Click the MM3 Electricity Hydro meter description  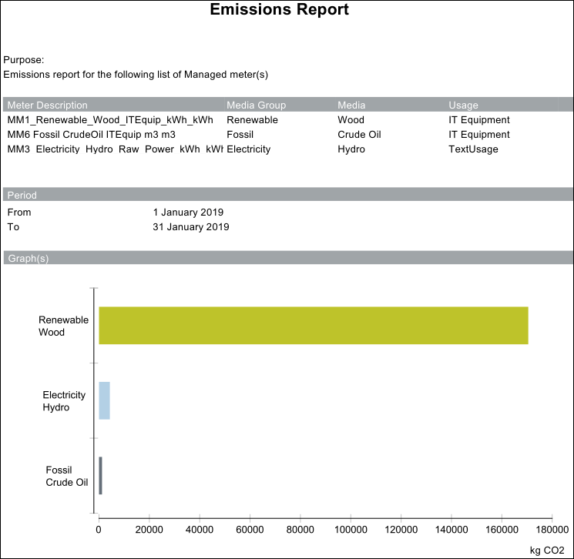pyautogui.click(x=114, y=149)
